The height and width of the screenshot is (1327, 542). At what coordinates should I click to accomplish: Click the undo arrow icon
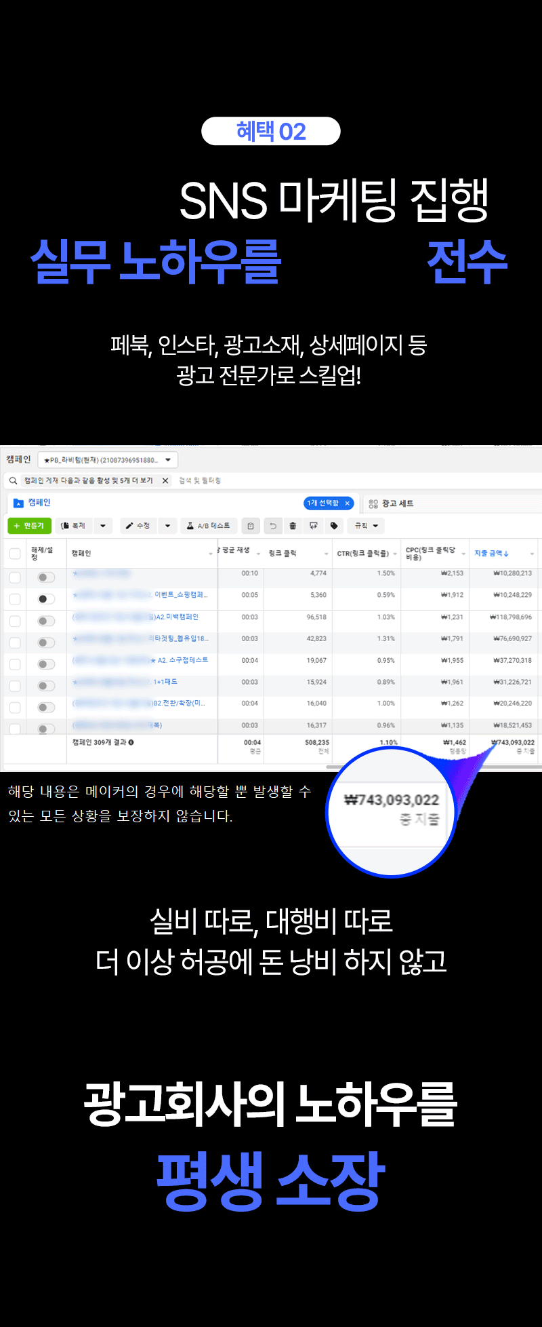(x=272, y=526)
